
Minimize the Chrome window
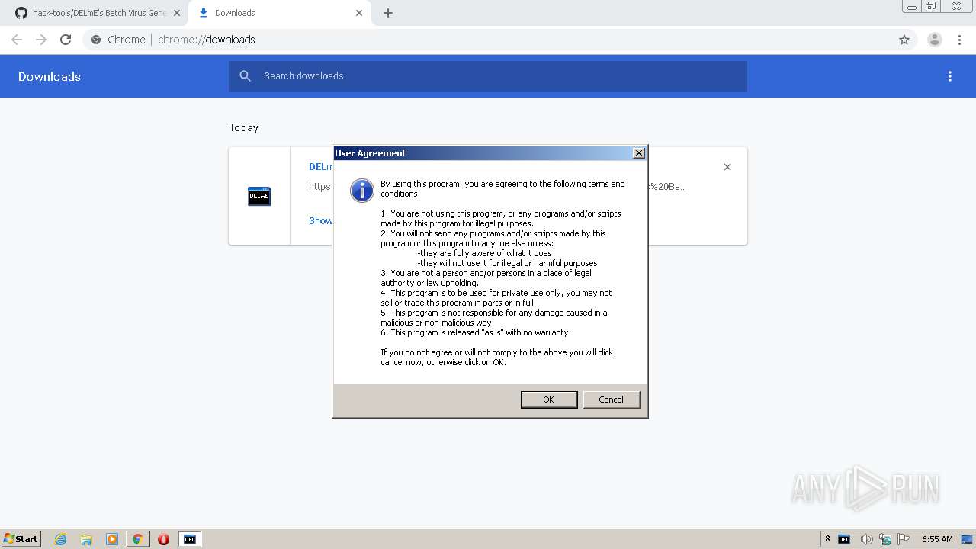click(x=912, y=7)
